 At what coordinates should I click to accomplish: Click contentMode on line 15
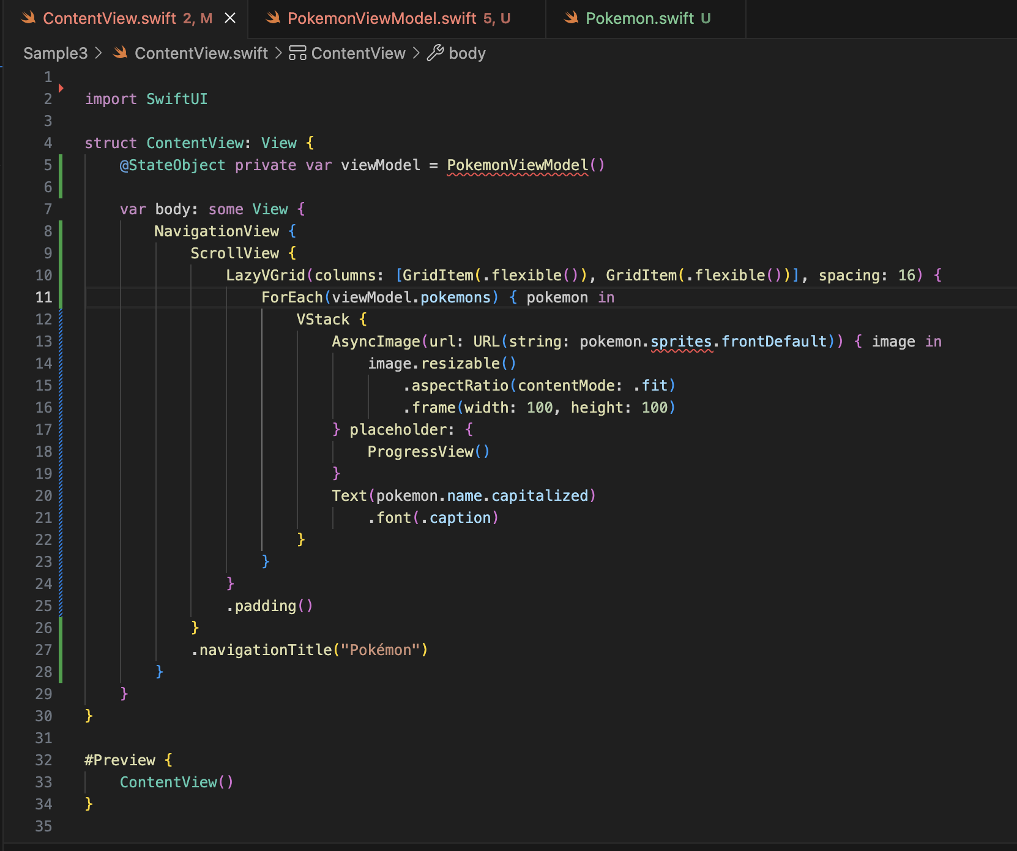pyautogui.click(x=567, y=386)
